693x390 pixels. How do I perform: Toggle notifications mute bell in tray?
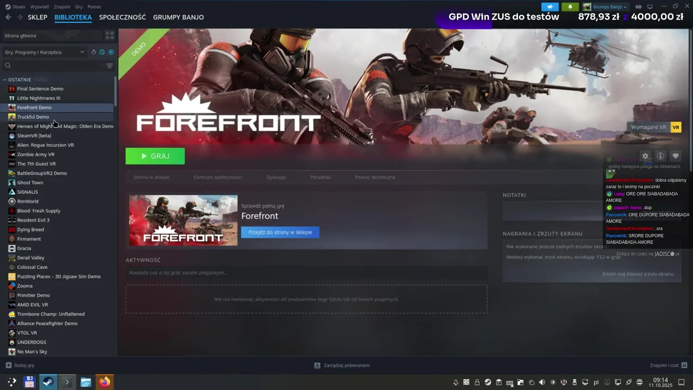pos(455,382)
